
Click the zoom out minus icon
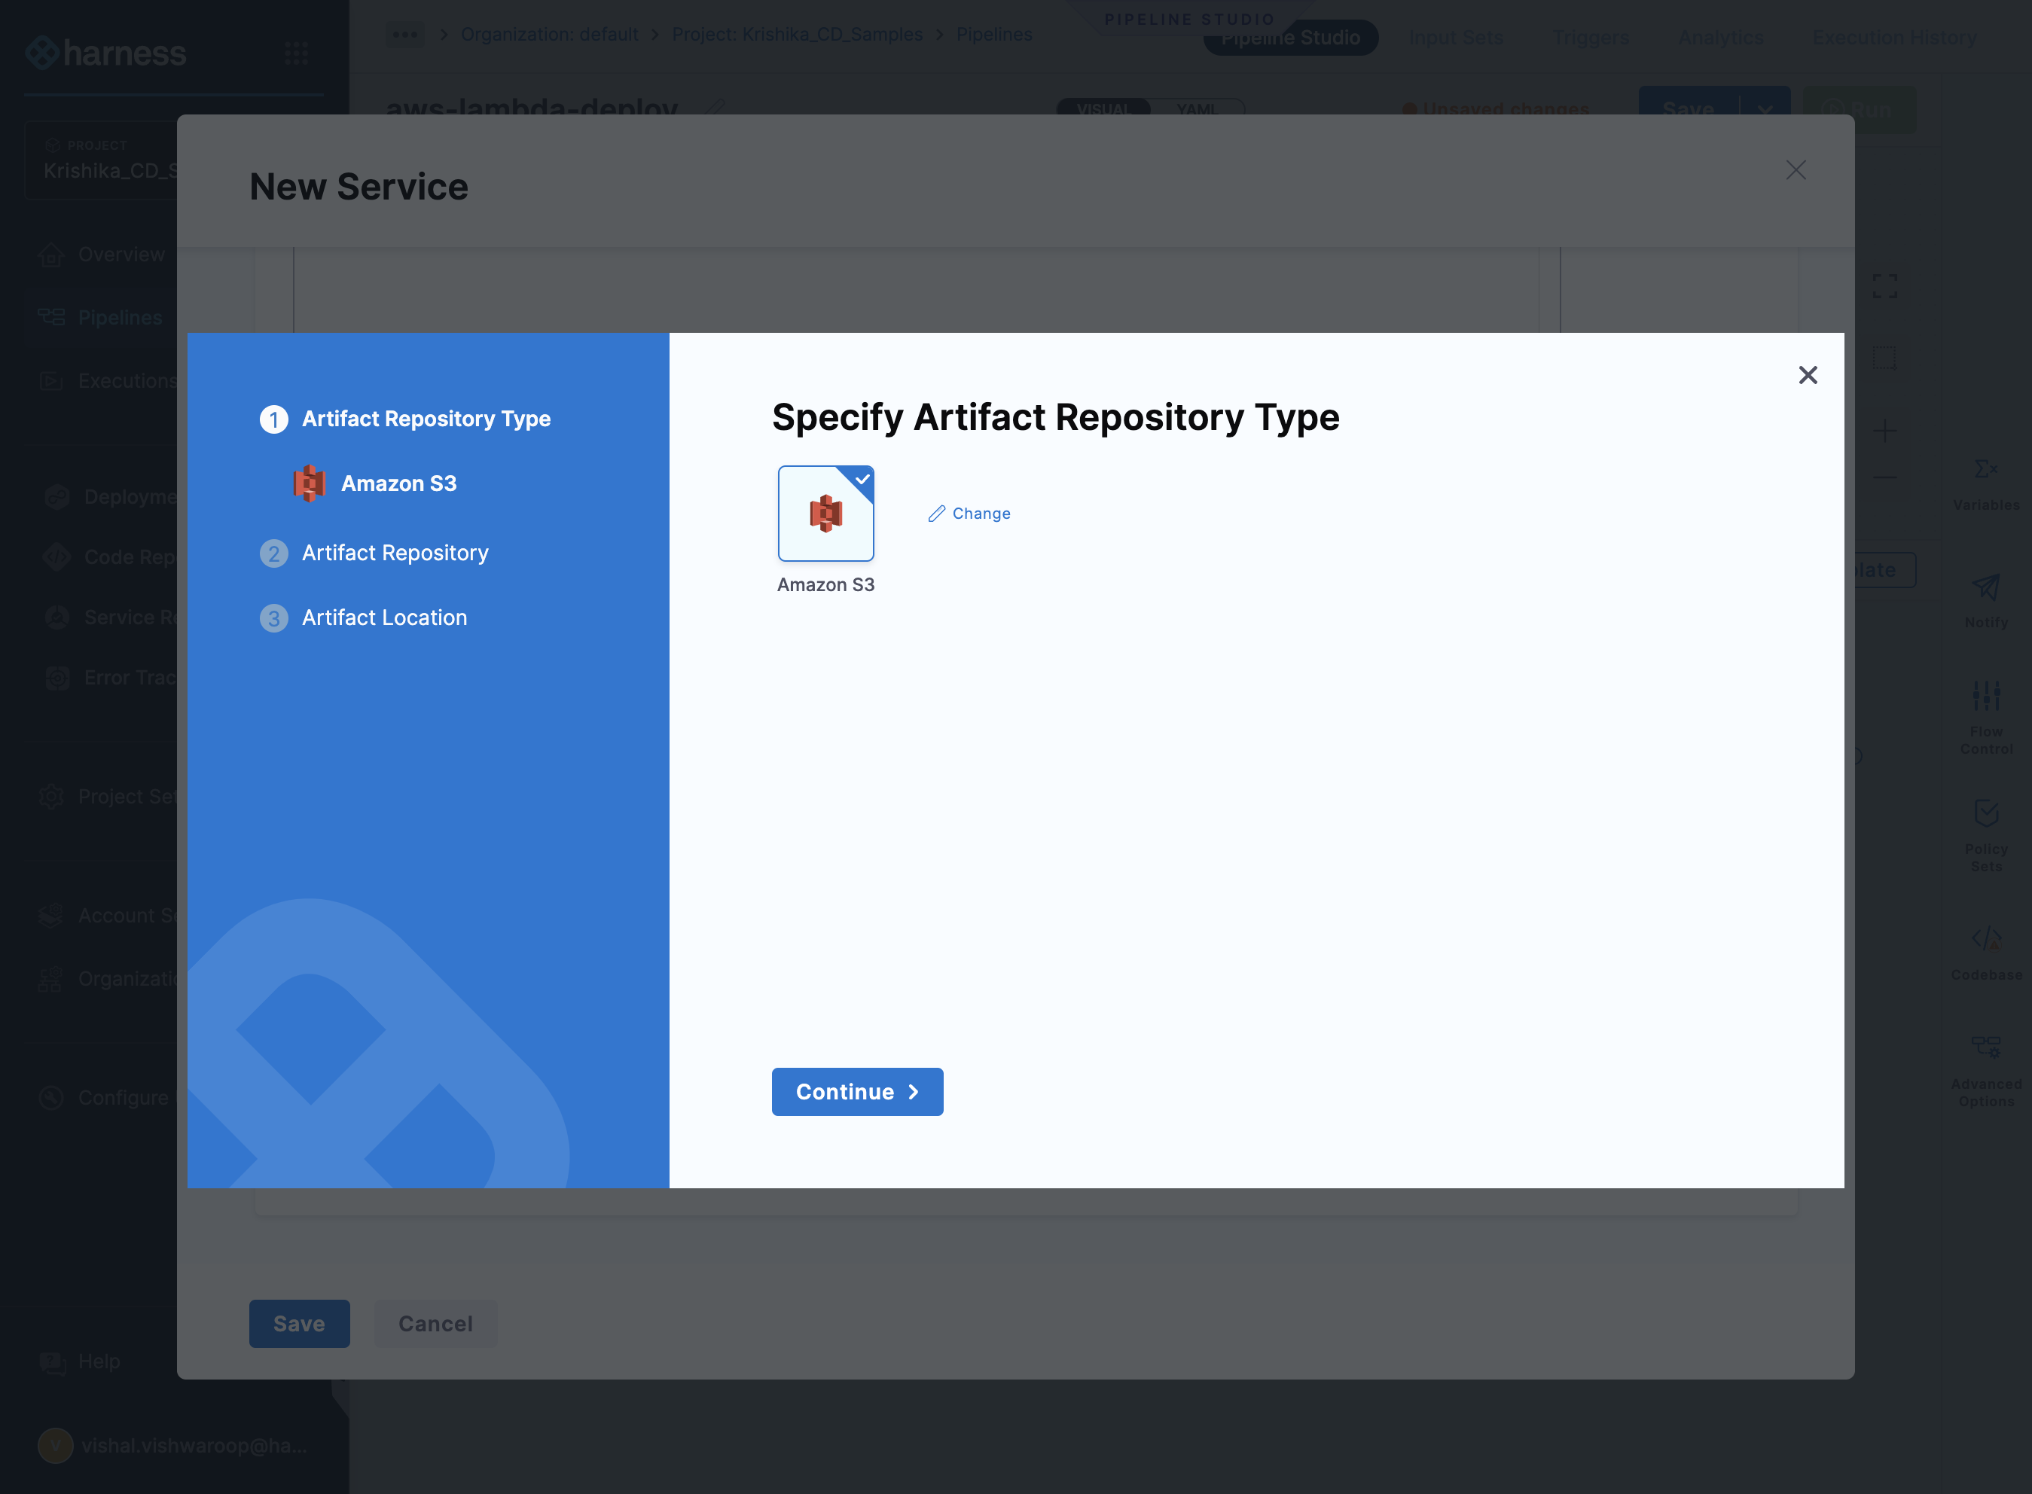[x=1884, y=477]
